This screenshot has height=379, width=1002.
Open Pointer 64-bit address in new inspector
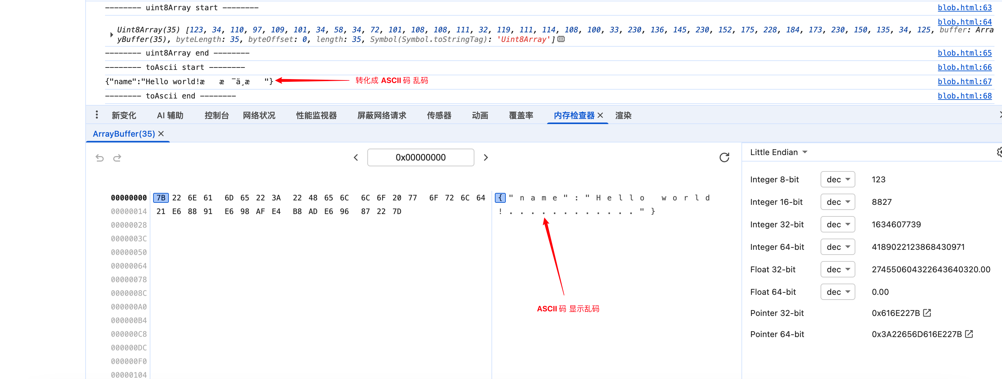tap(968, 334)
